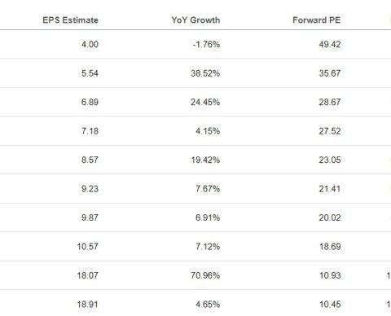Select the 35.67 forward PE cell
The width and height of the screenshot is (391, 316).
[x=330, y=73]
